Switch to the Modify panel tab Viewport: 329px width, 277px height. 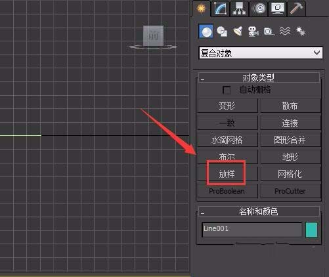click(220, 9)
